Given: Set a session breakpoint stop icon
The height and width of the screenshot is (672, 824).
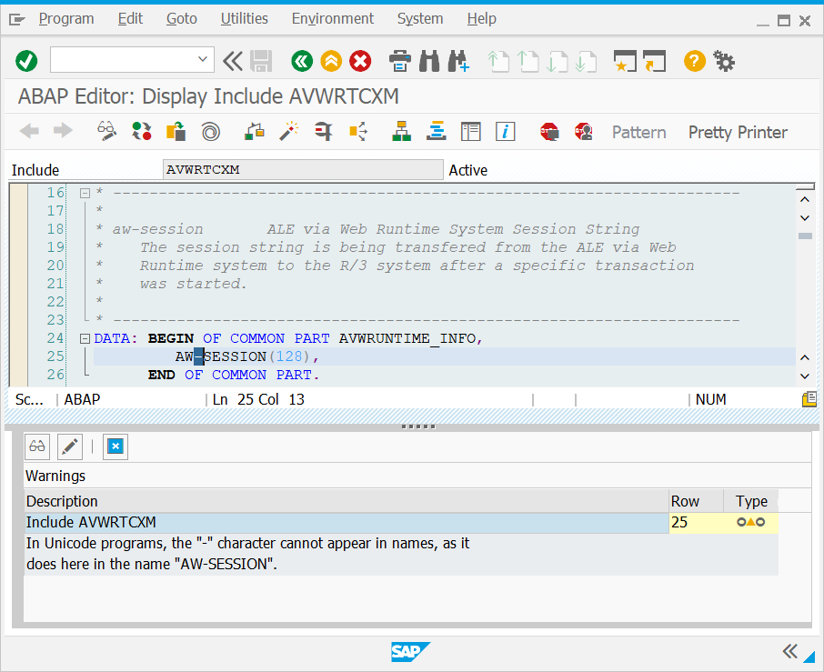Looking at the screenshot, I should tap(549, 131).
